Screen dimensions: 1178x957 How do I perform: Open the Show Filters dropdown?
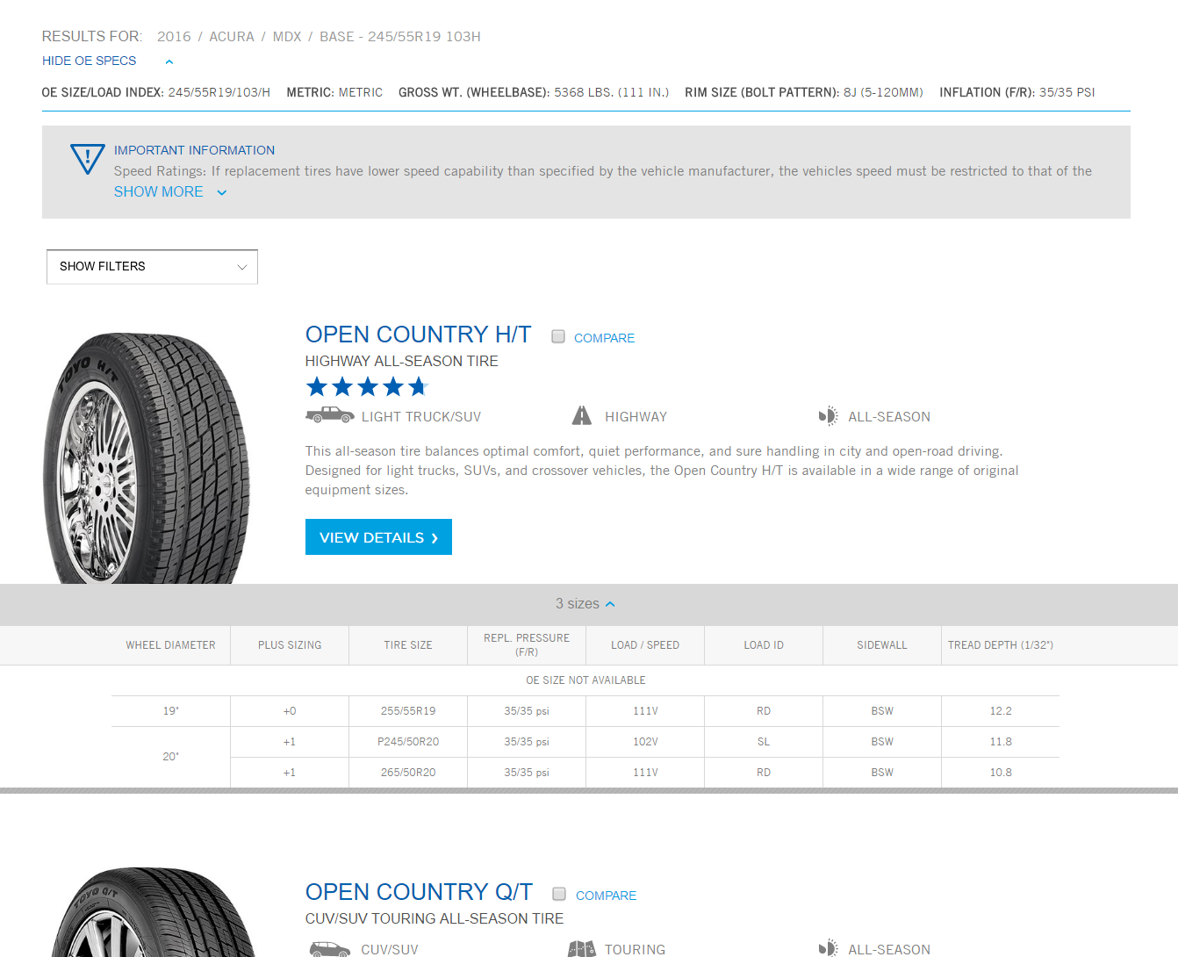[152, 267]
